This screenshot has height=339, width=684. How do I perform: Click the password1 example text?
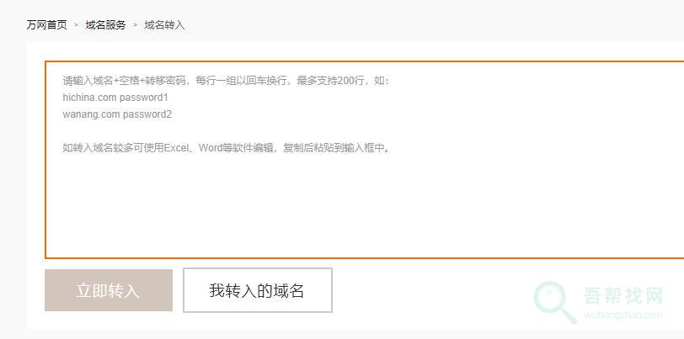[x=144, y=98]
